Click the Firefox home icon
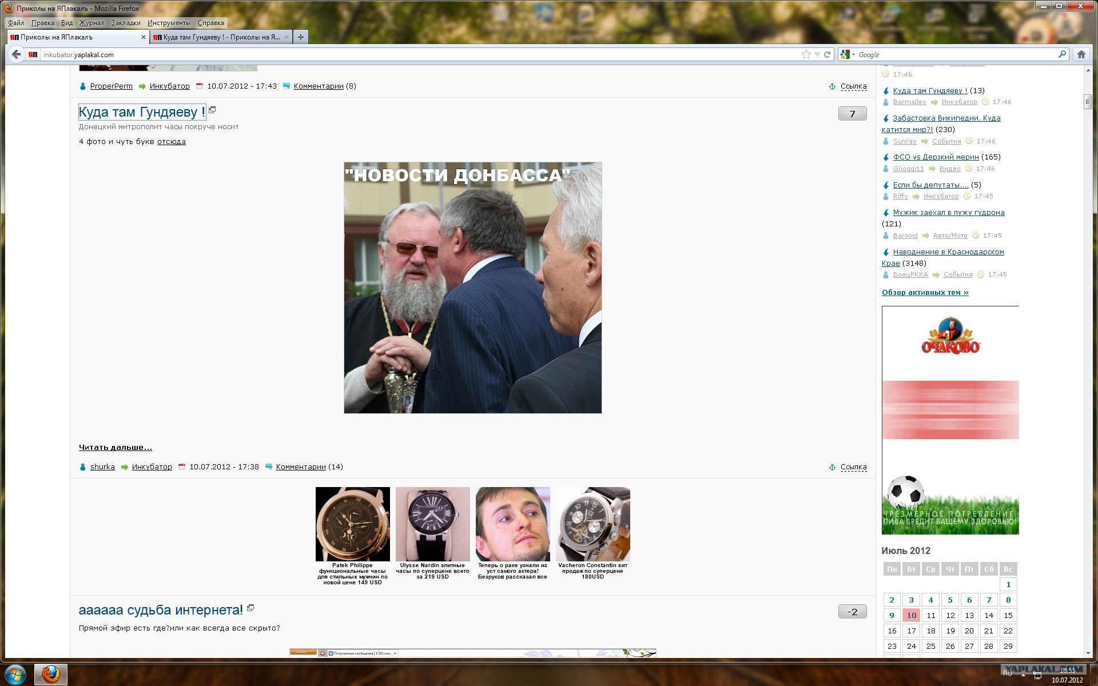 click(1081, 54)
